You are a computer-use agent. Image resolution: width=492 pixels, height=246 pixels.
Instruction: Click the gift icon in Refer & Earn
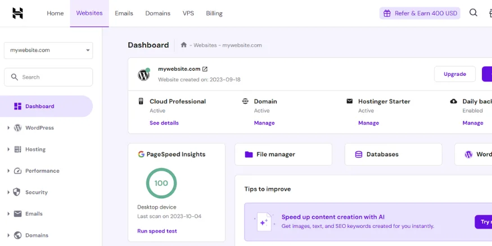(387, 13)
